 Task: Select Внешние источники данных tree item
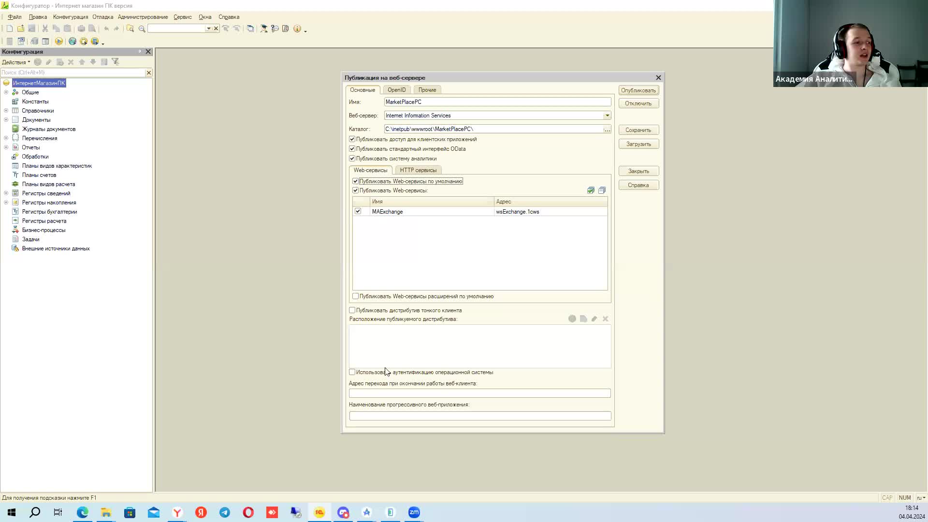tap(56, 248)
